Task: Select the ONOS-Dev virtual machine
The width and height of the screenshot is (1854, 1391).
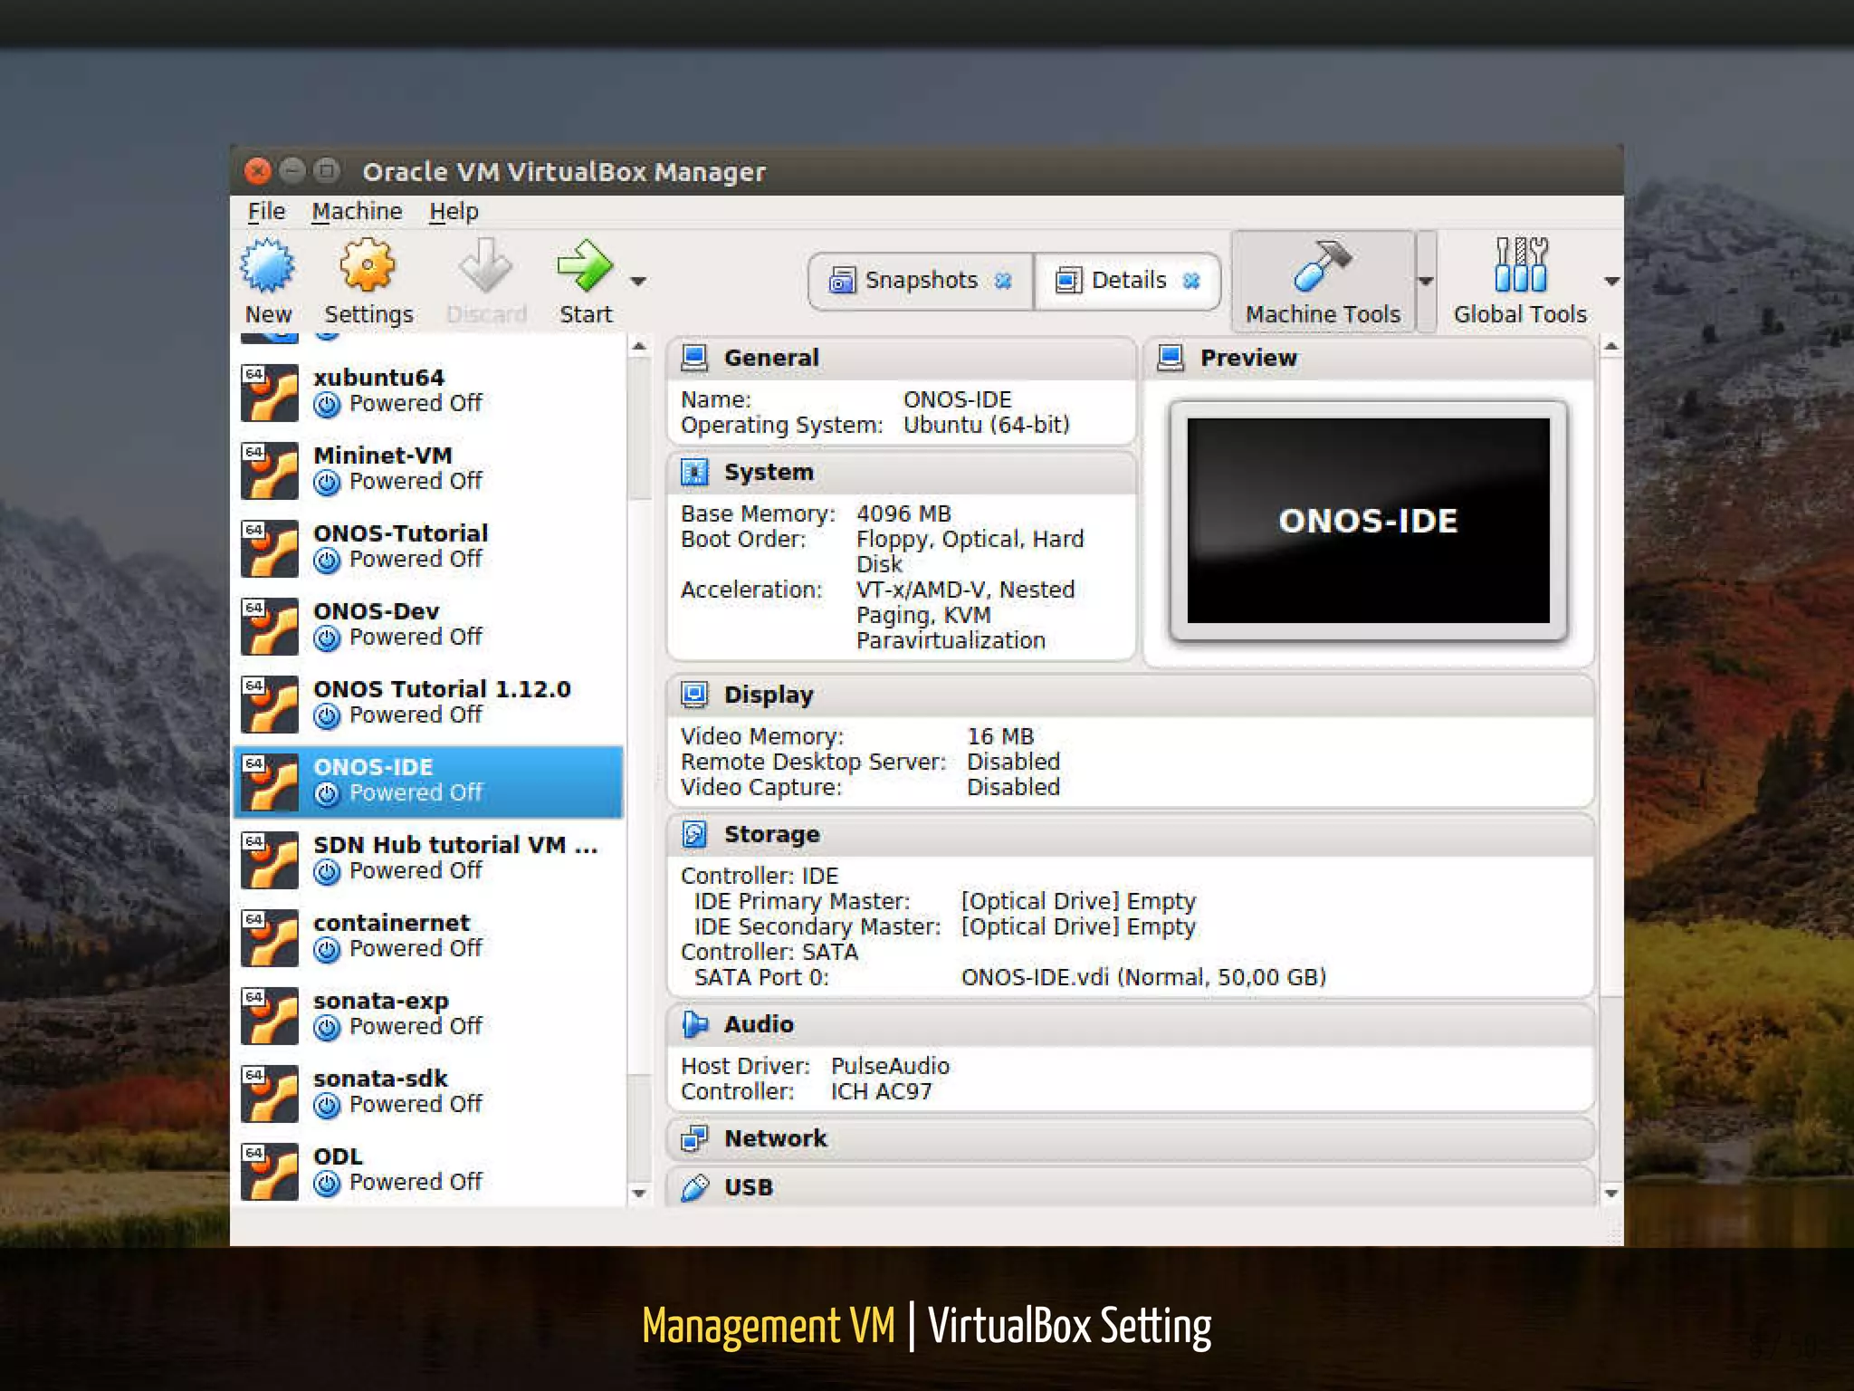Action: tap(429, 625)
